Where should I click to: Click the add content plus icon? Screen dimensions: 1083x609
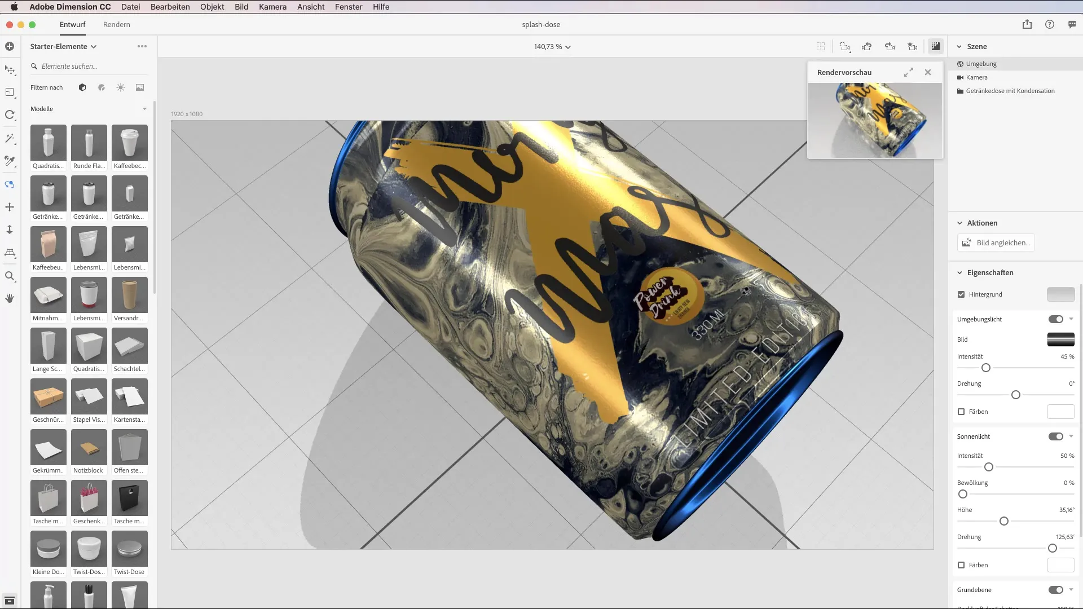click(x=10, y=46)
